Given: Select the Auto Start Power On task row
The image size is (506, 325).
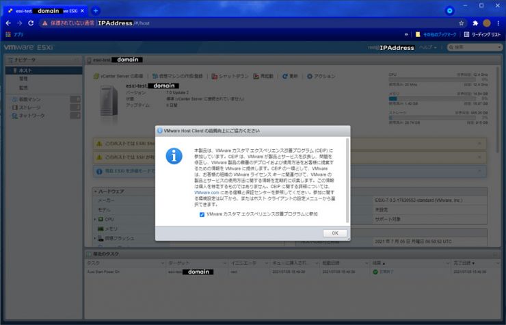Looking at the screenshot, I should click(x=293, y=272).
